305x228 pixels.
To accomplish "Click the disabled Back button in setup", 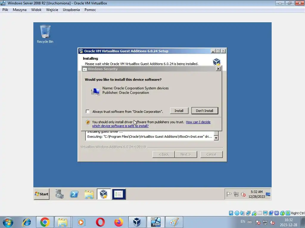I will click(164, 154).
